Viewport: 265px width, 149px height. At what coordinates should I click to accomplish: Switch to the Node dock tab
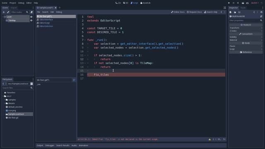click(243, 8)
